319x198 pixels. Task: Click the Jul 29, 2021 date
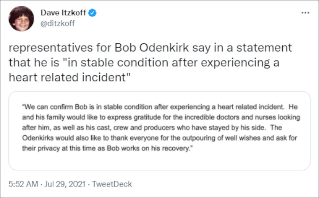(x=65, y=184)
